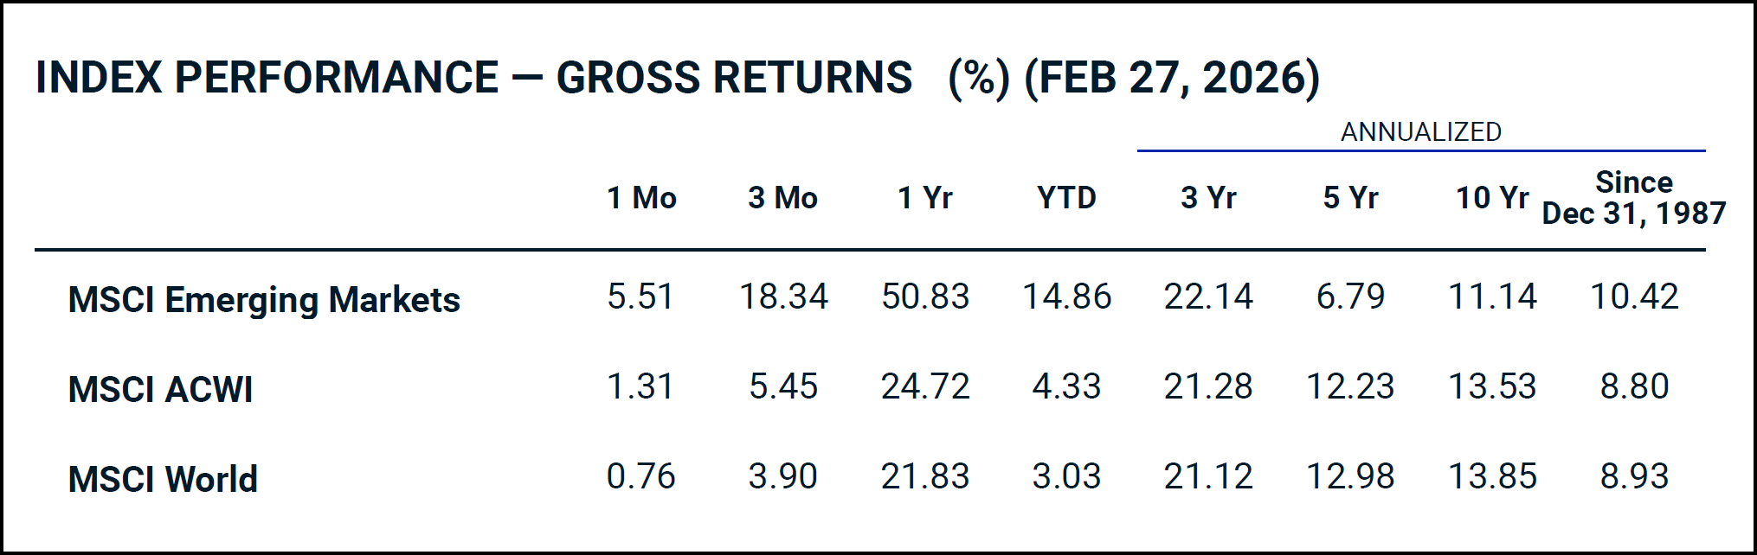Click Emerging Markets 5 Yr value 6.79
Image resolution: width=1757 pixels, height=555 pixels.
click(1350, 297)
